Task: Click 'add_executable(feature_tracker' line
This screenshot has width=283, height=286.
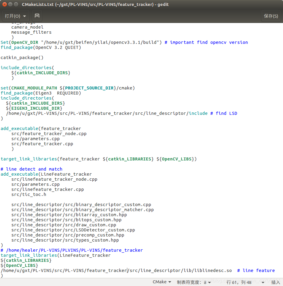Action: 41,129
